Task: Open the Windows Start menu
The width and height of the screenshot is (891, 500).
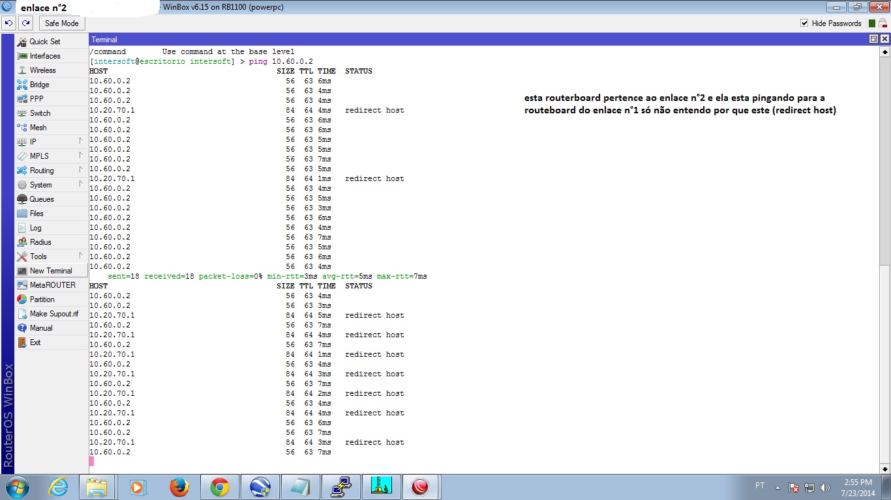Action: pos(16,487)
